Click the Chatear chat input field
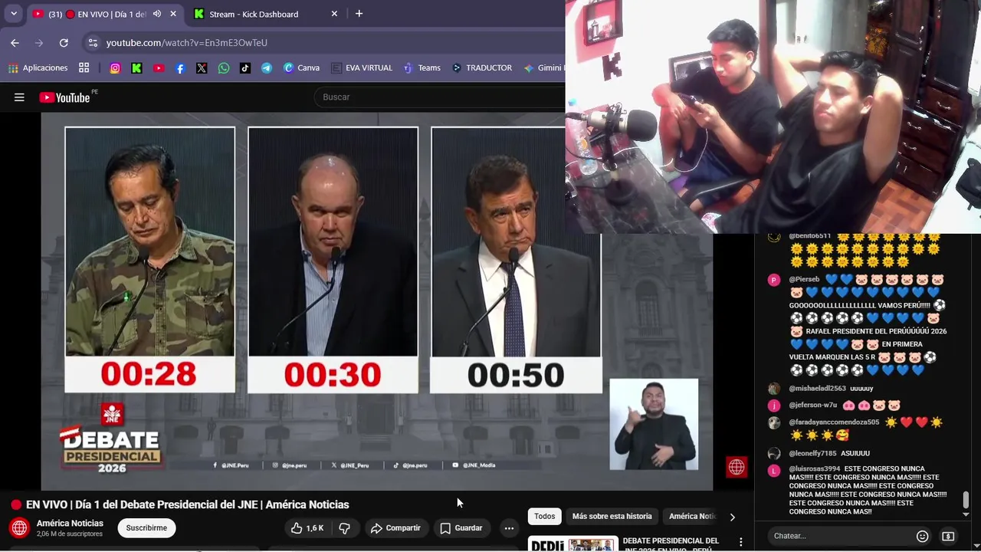 (841, 536)
